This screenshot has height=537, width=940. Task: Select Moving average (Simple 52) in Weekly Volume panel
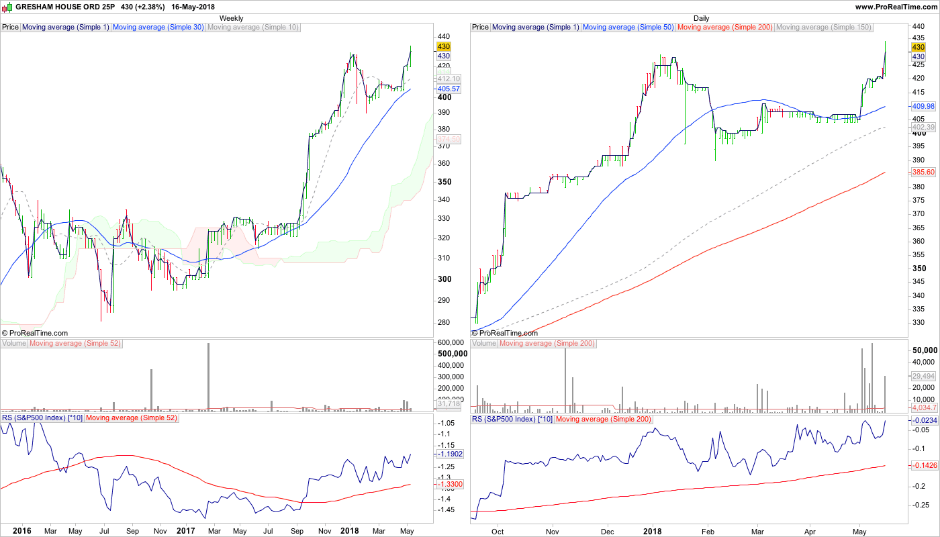[77, 344]
